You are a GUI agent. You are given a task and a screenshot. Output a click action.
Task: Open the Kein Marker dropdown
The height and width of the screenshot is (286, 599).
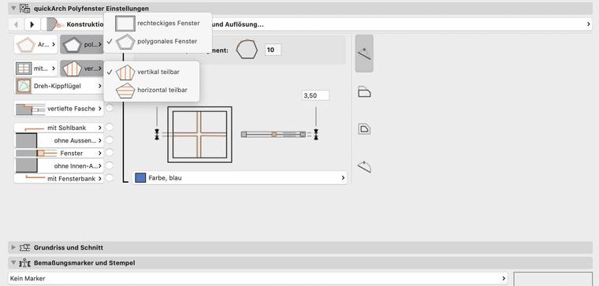(258, 278)
